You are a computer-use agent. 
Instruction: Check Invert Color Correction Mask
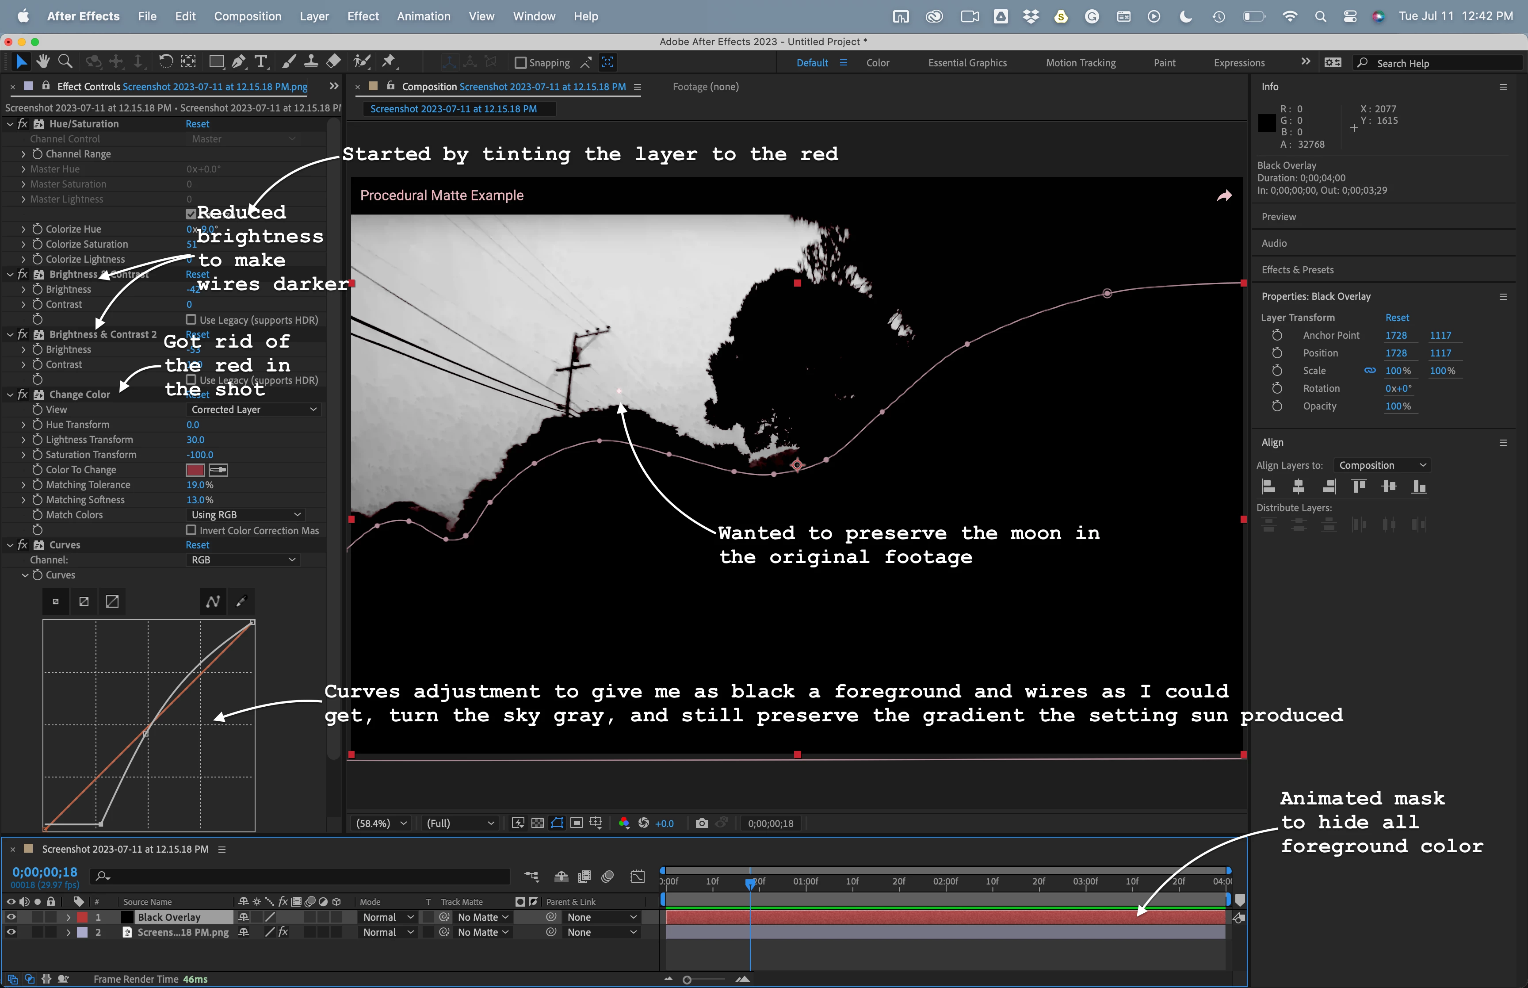[191, 531]
